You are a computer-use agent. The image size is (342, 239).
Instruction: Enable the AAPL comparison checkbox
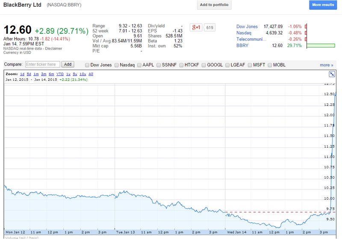[139, 65]
